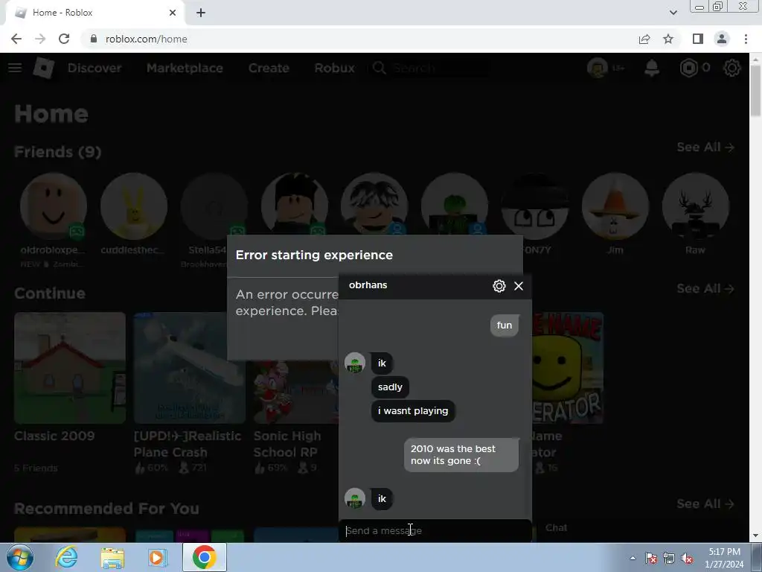Open the Classic 2009 game thumbnail
Screen dimensions: 762x572
point(70,368)
